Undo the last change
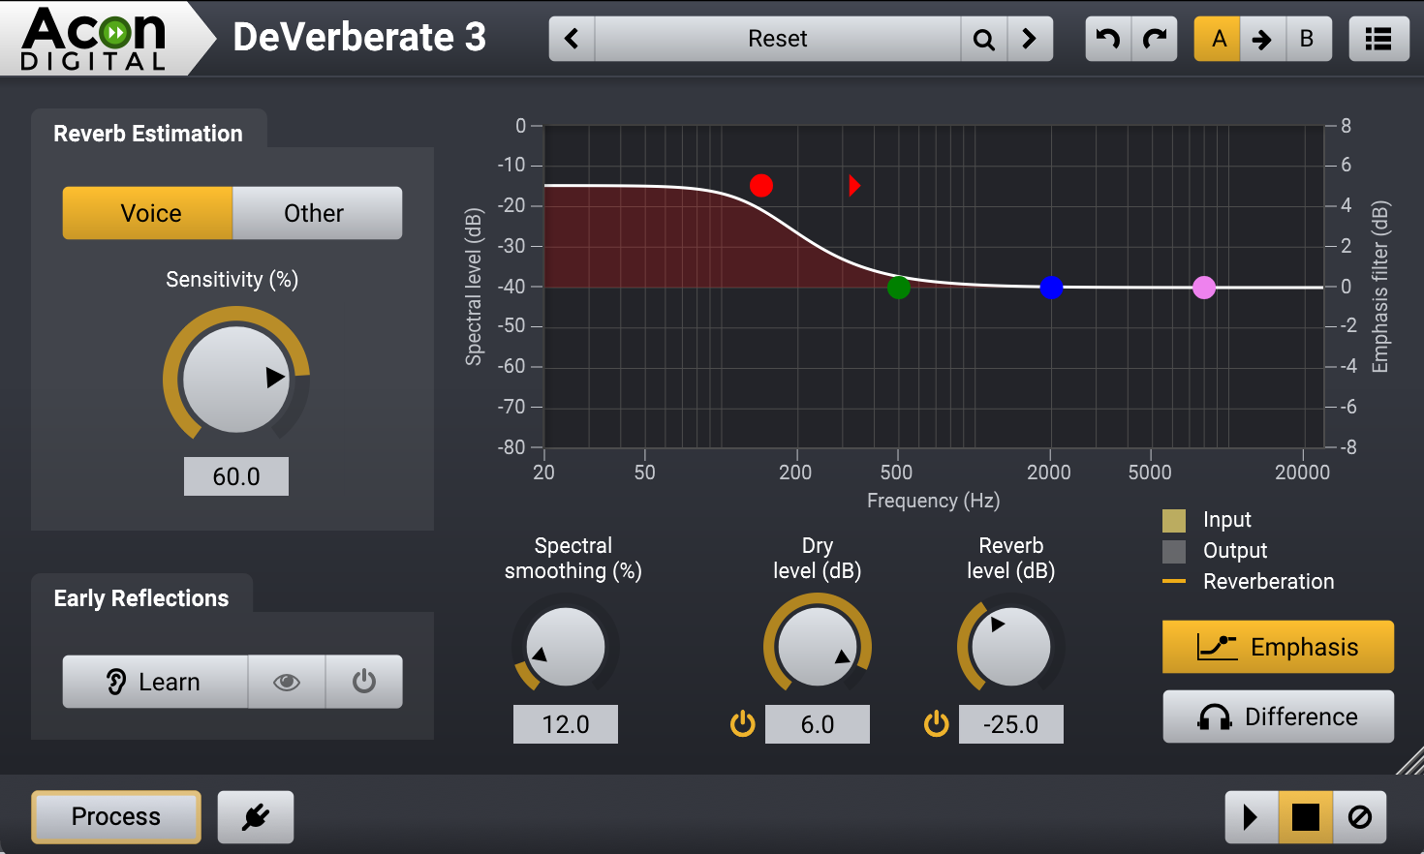The width and height of the screenshot is (1424, 854). (1108, 39)
